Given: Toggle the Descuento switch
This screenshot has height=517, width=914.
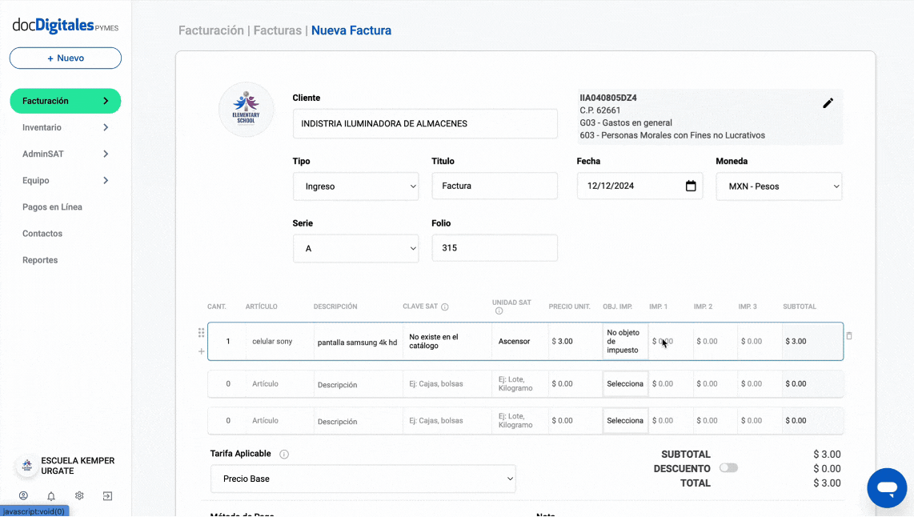Looking at the screenshot, I should [x=728, y=468].
